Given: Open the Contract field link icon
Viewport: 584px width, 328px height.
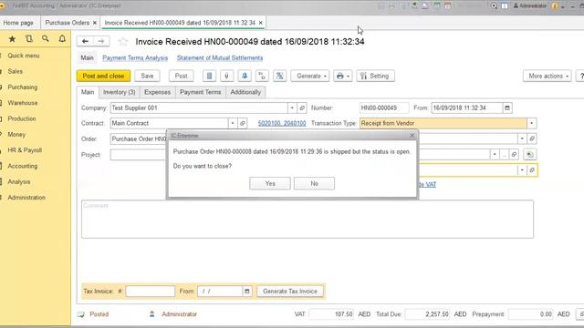Looking at the screenshot, I should point(243,123).
